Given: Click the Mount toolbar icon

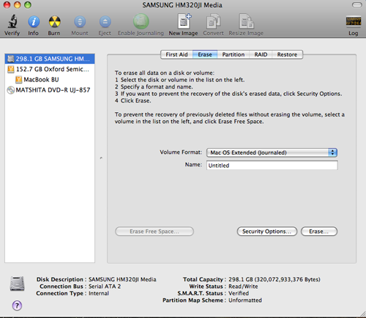Looking at the screenshot, I should pos(80,21).
